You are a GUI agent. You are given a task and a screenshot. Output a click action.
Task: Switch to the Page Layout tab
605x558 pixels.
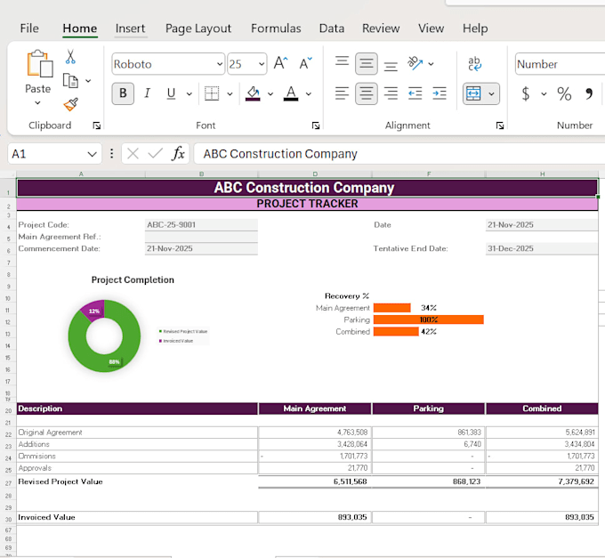tap(198, 28)
